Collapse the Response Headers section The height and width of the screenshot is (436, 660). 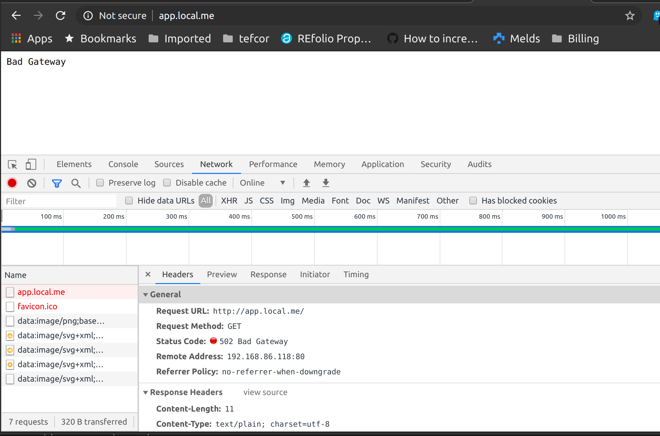(146, 392)
